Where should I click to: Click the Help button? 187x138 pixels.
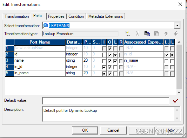click(170, 130)
